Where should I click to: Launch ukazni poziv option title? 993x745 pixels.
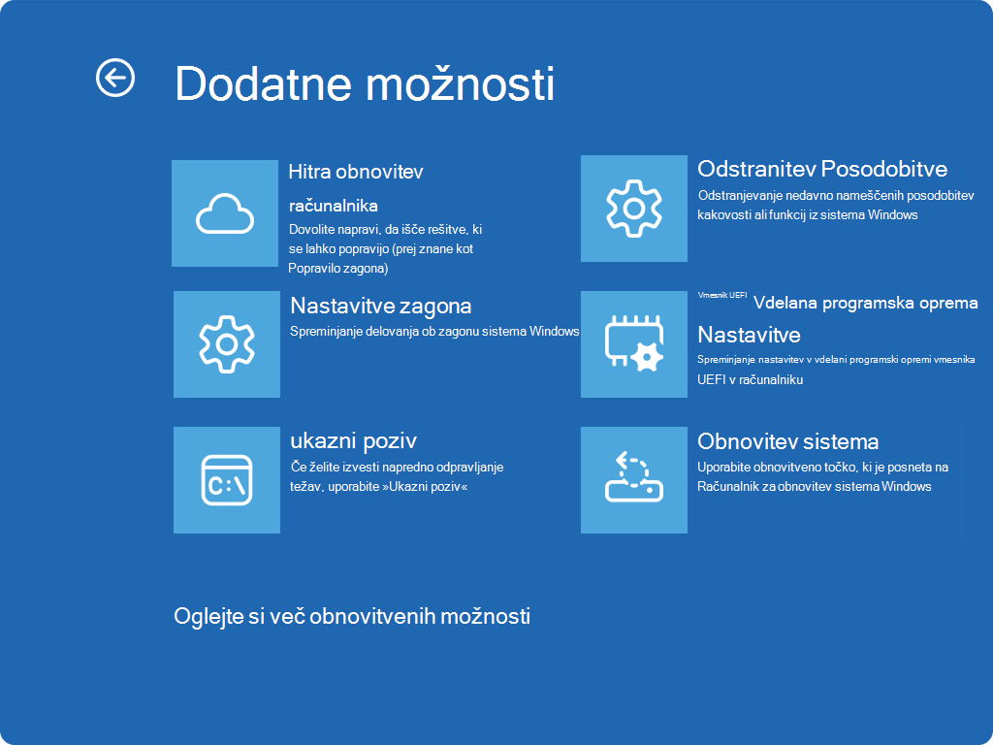[x=353, y=440]
